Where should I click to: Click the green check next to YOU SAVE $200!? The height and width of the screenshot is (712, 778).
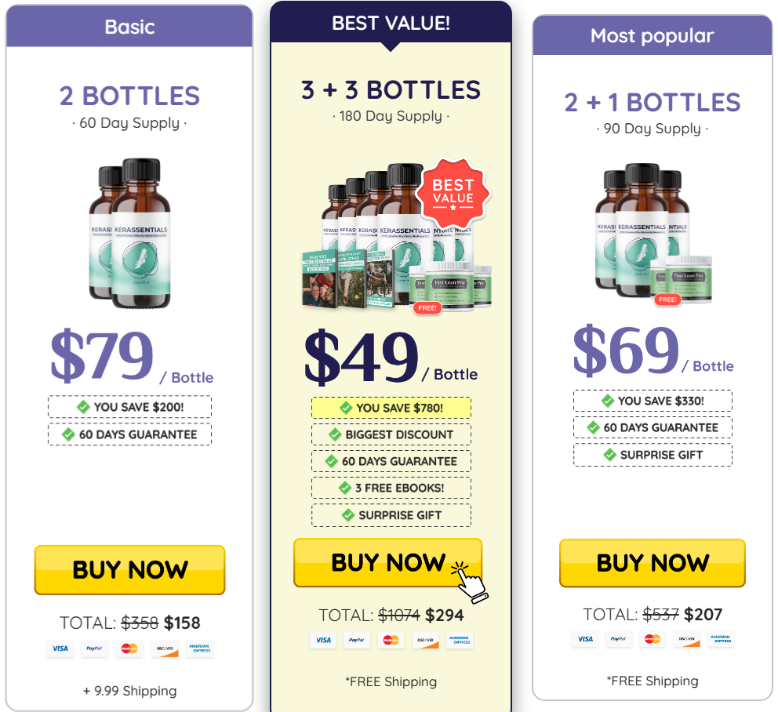click(83, 407)
